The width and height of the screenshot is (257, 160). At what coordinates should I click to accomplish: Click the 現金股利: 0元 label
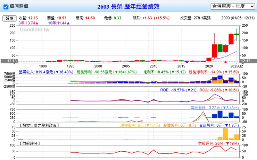click(x=140, y=125)
